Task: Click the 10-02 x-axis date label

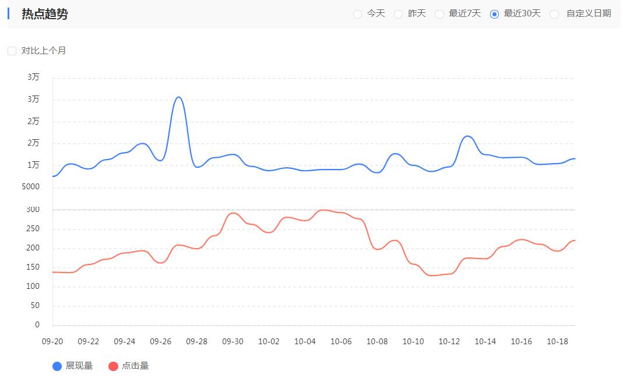Action: pos(269,342)
